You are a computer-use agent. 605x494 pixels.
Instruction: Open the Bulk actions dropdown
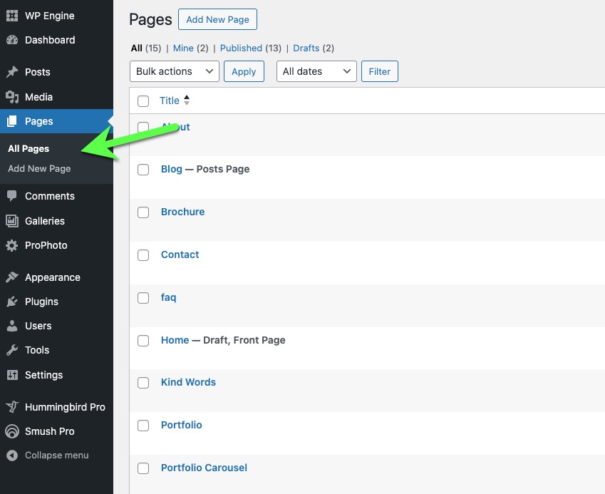pos(175,71)
